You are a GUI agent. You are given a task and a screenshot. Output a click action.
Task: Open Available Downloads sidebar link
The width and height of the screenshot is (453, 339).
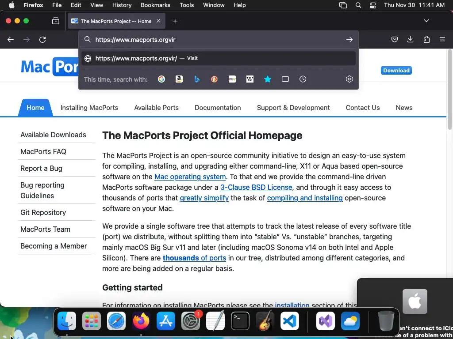tap(53, 135)
